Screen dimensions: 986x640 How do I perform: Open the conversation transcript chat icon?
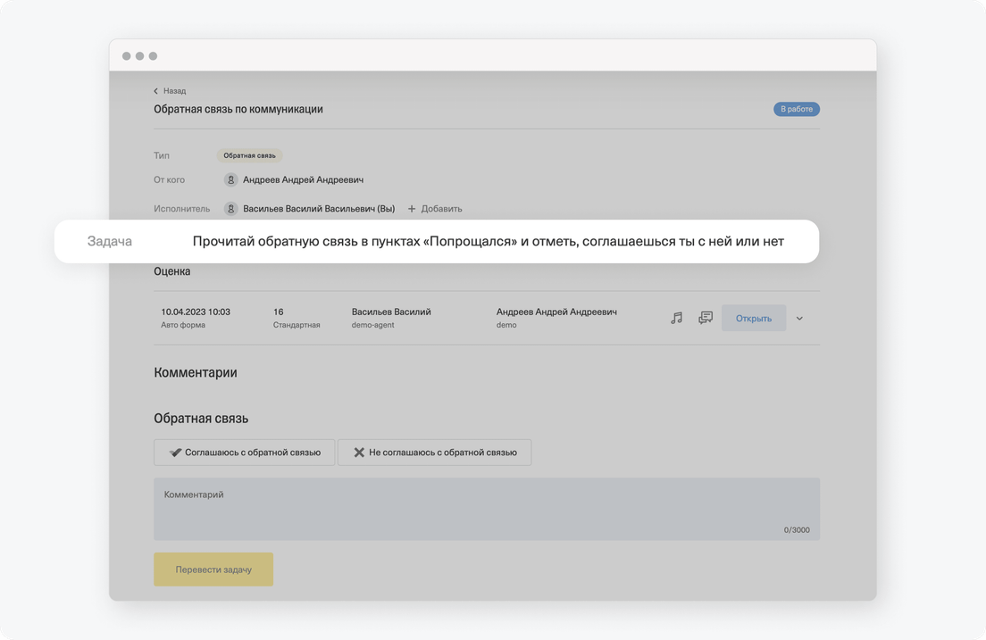coord(706,318)
